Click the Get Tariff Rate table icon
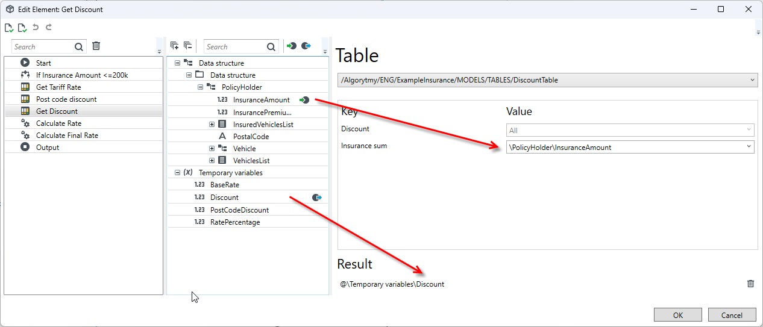The image size is (763, 327). tap(25, 87)
